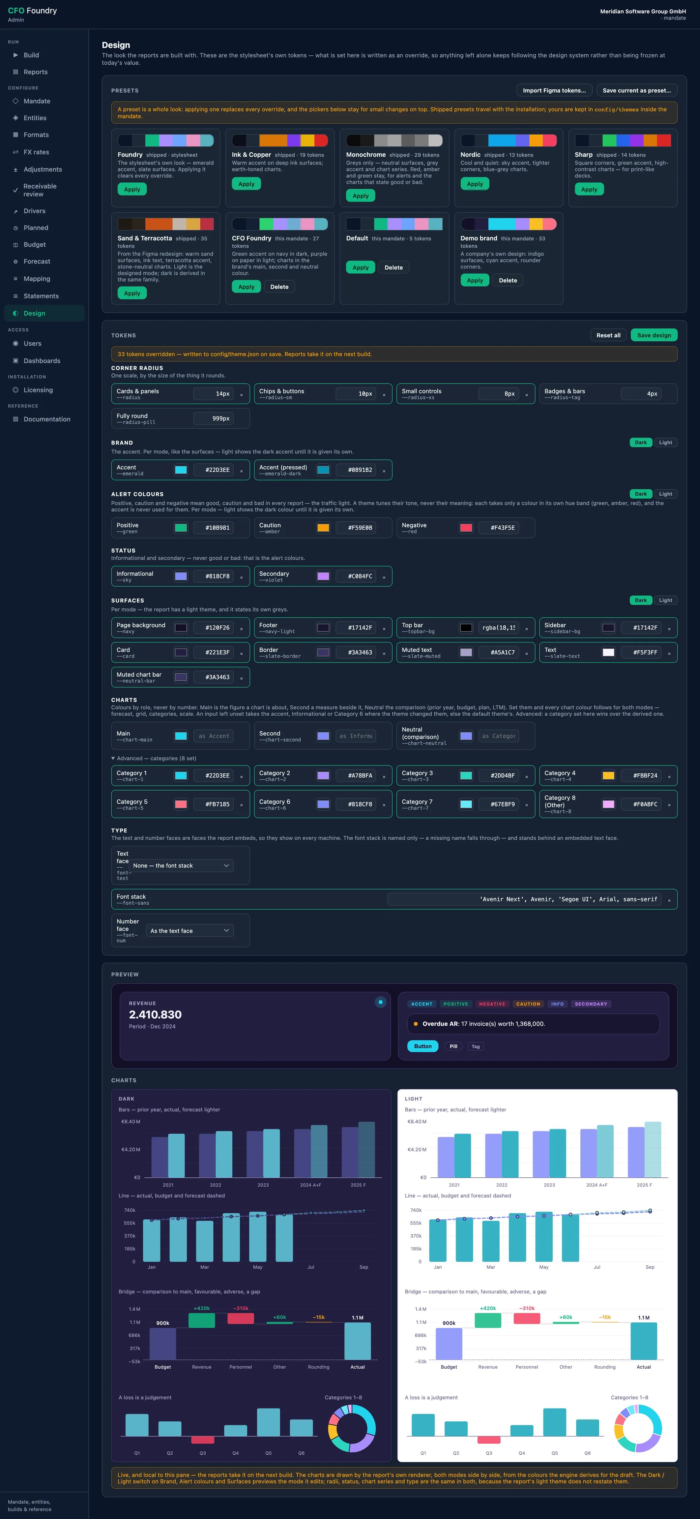The image size is (700, 1519).
Task: Click the diamond icon next to Mandate
Action: 15,101
